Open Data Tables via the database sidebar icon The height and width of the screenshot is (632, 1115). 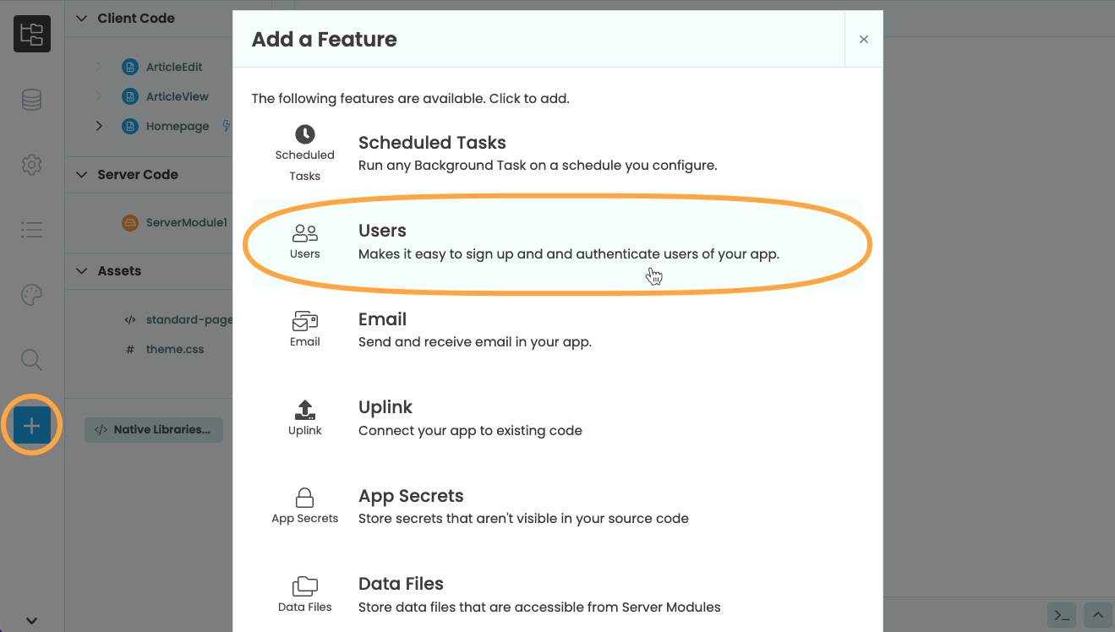click(x=31, y=99)
